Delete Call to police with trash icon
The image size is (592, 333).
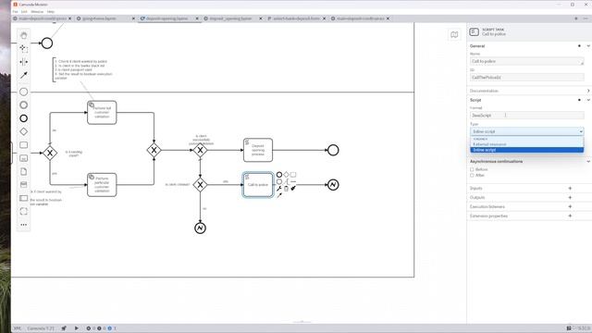click(286, 189)
